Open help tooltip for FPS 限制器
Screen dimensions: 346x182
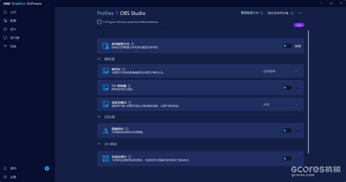point(130,86)
